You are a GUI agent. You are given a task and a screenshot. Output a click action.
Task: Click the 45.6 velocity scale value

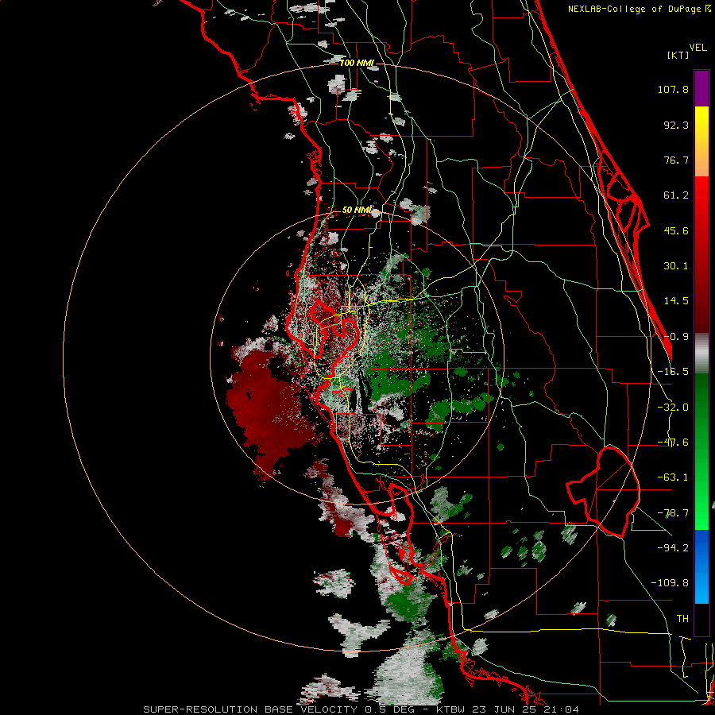click(x=676, y=230)
